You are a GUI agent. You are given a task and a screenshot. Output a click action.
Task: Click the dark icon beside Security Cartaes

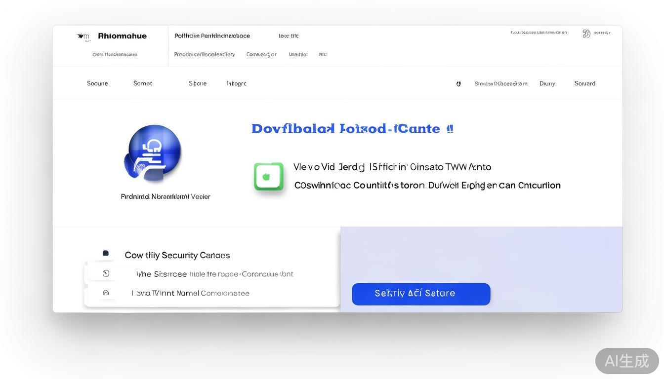pyautogui.click(x=105, y=254)
